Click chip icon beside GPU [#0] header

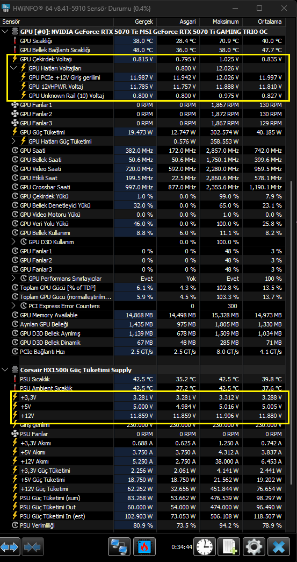click(15, 32)
